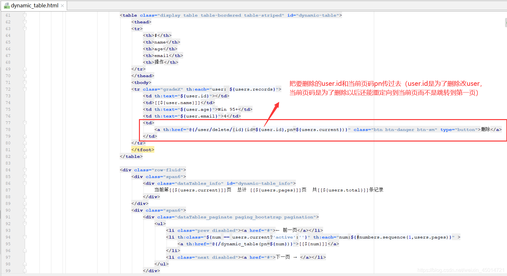
Task: Click the fold end marker at line 99
Action: (x=25, y=271)
